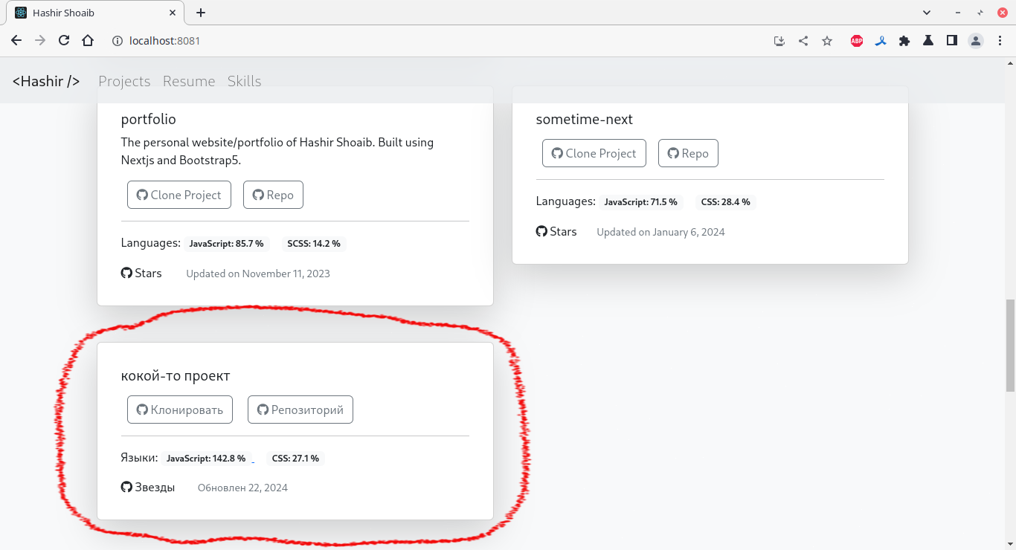
Task: Go to Skills section in navbar
Action: pos(244,81)
